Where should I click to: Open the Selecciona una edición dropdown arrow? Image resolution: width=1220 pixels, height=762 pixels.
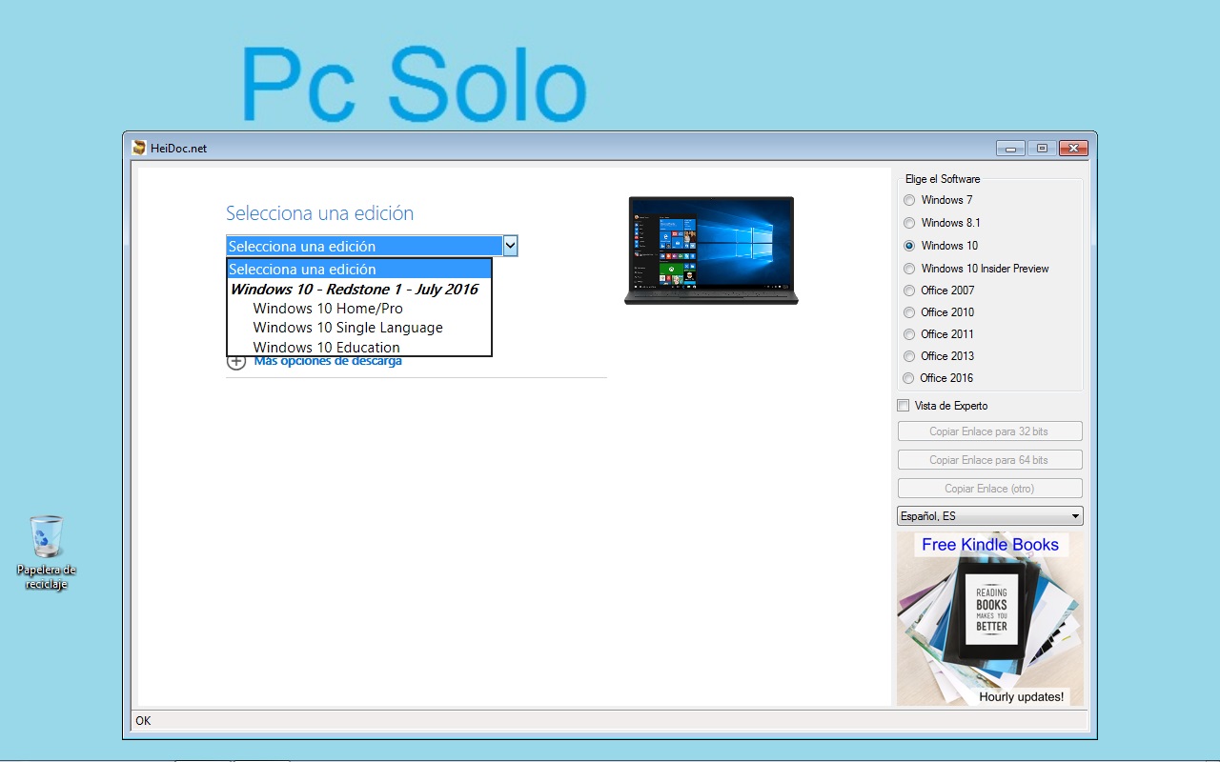pyautogui.click(x=511, y=246)
